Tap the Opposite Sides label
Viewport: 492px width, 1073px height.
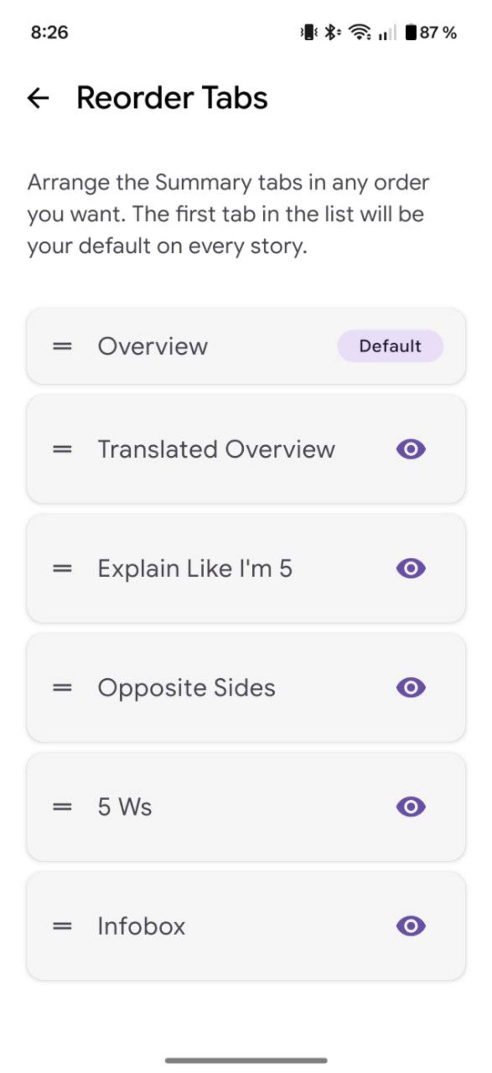pyautogui.click(x=186, y=687)
